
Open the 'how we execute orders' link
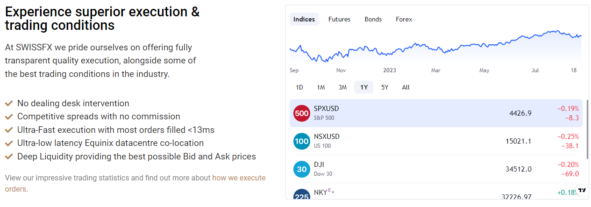tap(238, 178)
